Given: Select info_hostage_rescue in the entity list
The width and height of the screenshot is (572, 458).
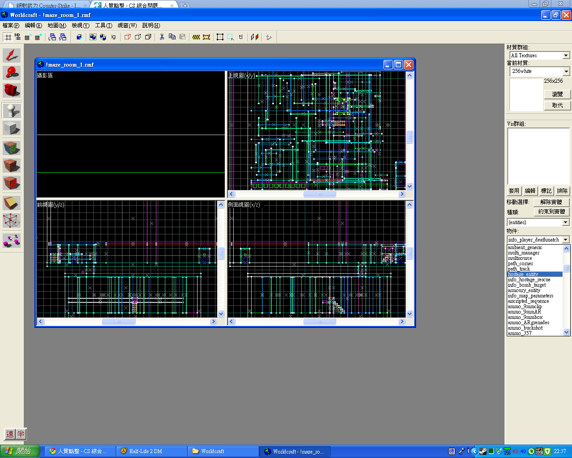Looking at the screenshot, I should pos(529,280).
